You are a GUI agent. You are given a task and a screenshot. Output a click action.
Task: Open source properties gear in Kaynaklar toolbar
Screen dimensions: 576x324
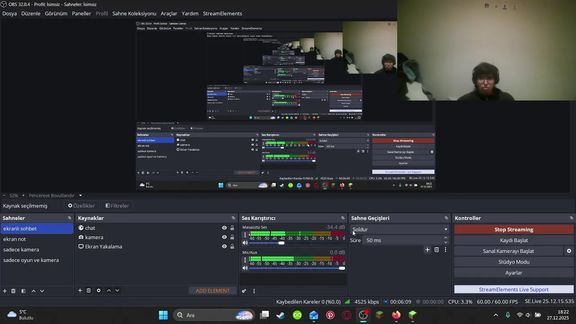coord(99,291)
